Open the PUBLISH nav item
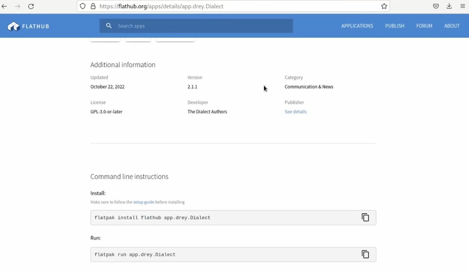This screenshot has height=272, width=469. [395, 26]
